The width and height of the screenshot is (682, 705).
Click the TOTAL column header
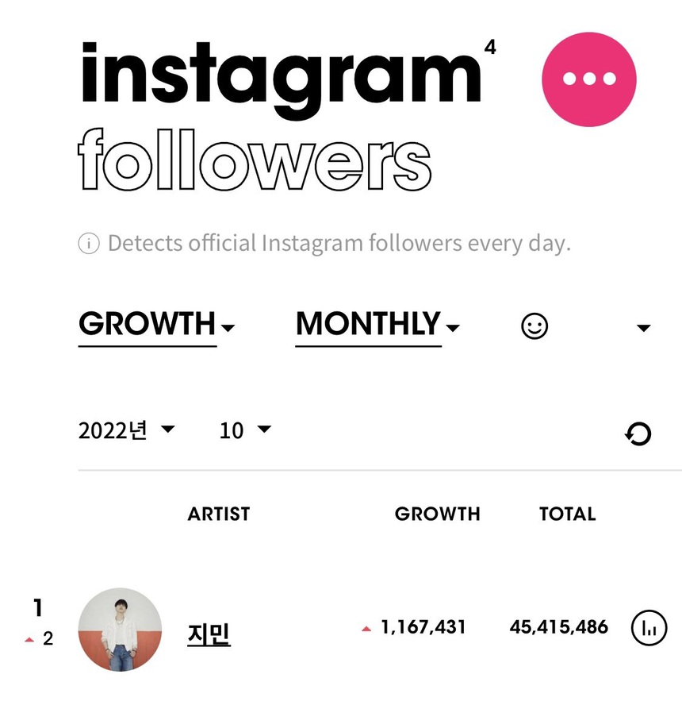(567, 514)
